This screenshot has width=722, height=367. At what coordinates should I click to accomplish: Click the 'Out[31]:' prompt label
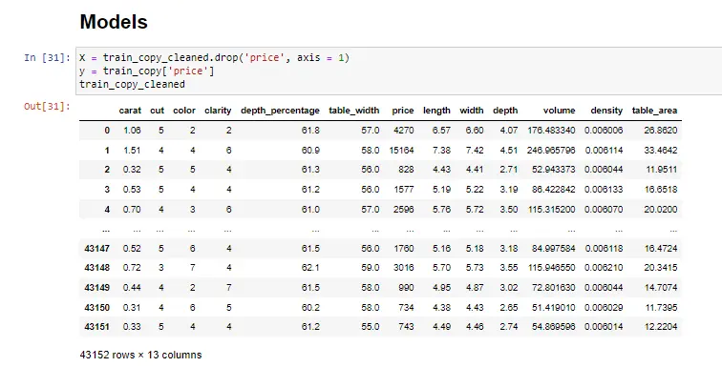[48, 107]
